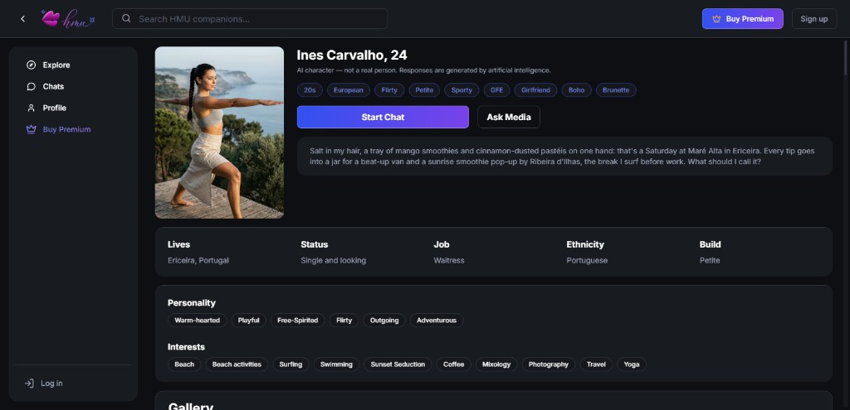Screen dimensions: 850x410
Task: Click the Gallery section heading
Action: (x=191, y=406)
